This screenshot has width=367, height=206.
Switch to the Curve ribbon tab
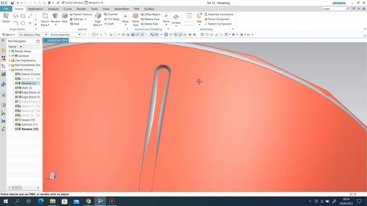point(68,9)
